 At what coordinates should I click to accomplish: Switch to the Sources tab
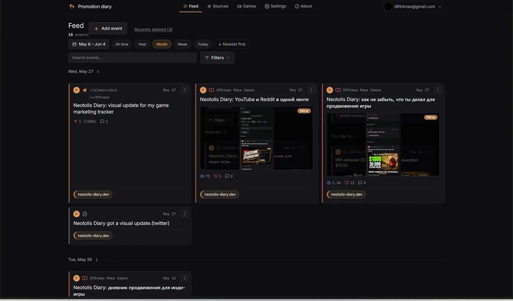[x=218, y=6]
